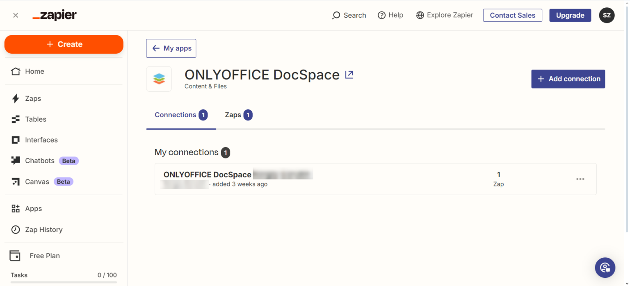Open the chat assistant bubble
The image size is (630, 286).
tap(605, 268)
